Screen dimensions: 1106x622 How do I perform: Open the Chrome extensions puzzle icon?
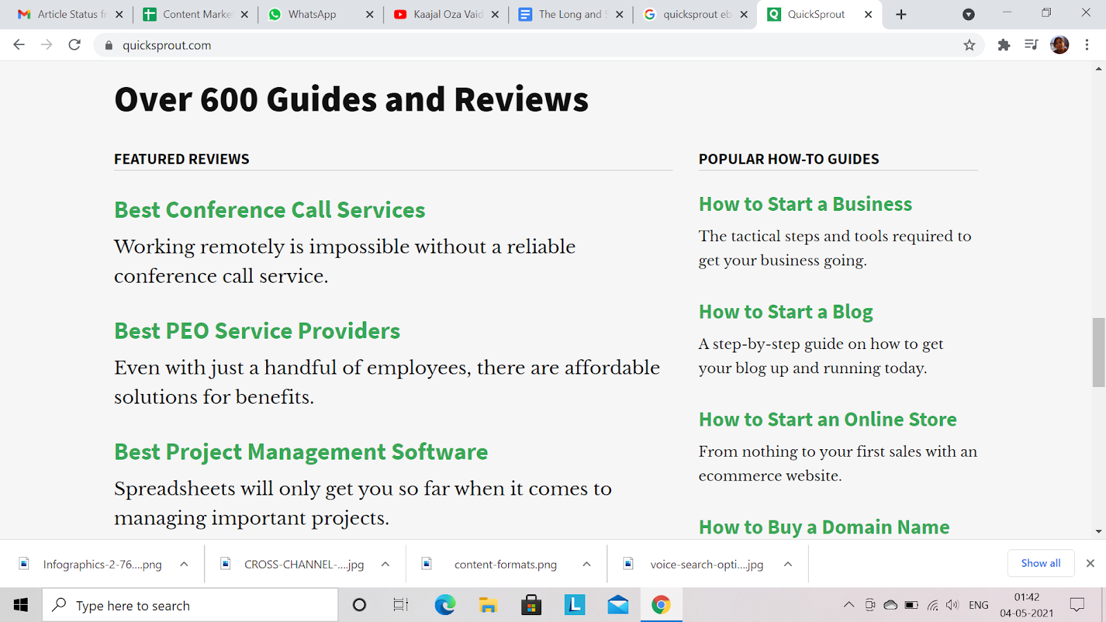(x=1004, y=45)
